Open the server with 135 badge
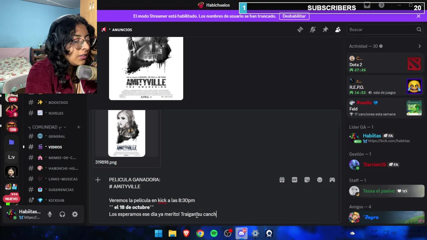The width and height of the screenshot is (427, 240). point(12,126)
